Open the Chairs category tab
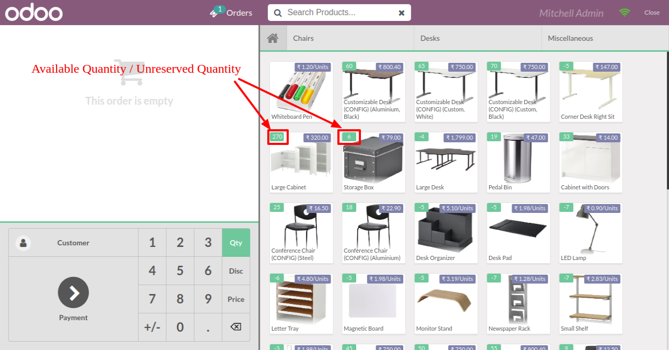The image size is (669, 350). tap(350, 38)
